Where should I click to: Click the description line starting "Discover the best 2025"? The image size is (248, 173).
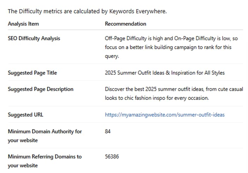(x=174, y=89)
